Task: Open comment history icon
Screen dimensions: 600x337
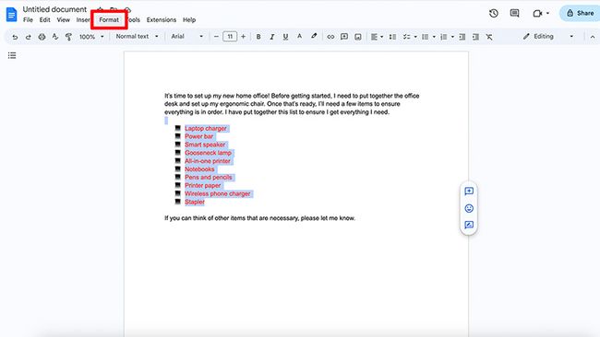Action: pyautogui.click(x=515, y=14)
